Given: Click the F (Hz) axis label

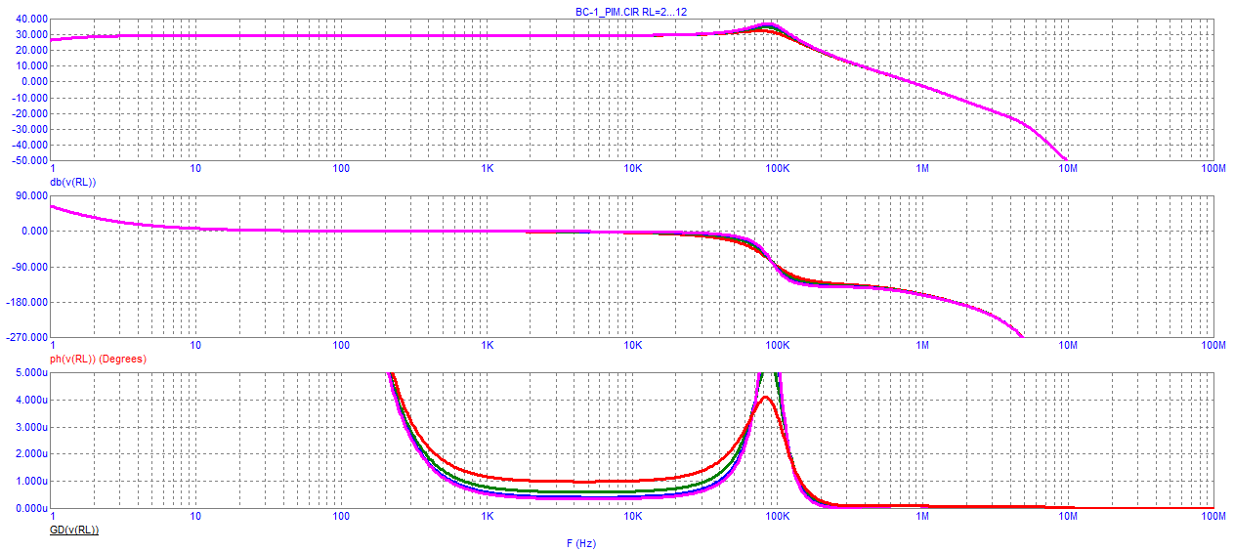Looking at the screenshot, I should click(580, 543).
